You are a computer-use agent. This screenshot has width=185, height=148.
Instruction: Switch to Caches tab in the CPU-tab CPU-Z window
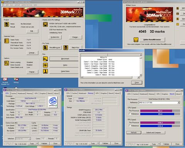(13, 93)
